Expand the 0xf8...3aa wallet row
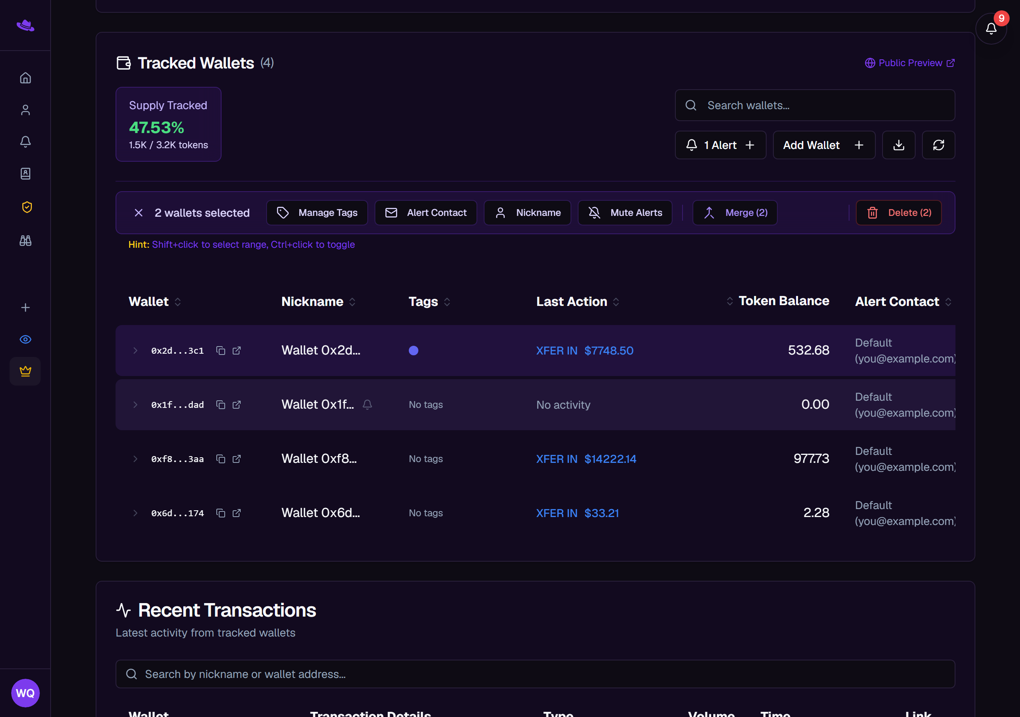1020x717 pixels. click(135, 459)
